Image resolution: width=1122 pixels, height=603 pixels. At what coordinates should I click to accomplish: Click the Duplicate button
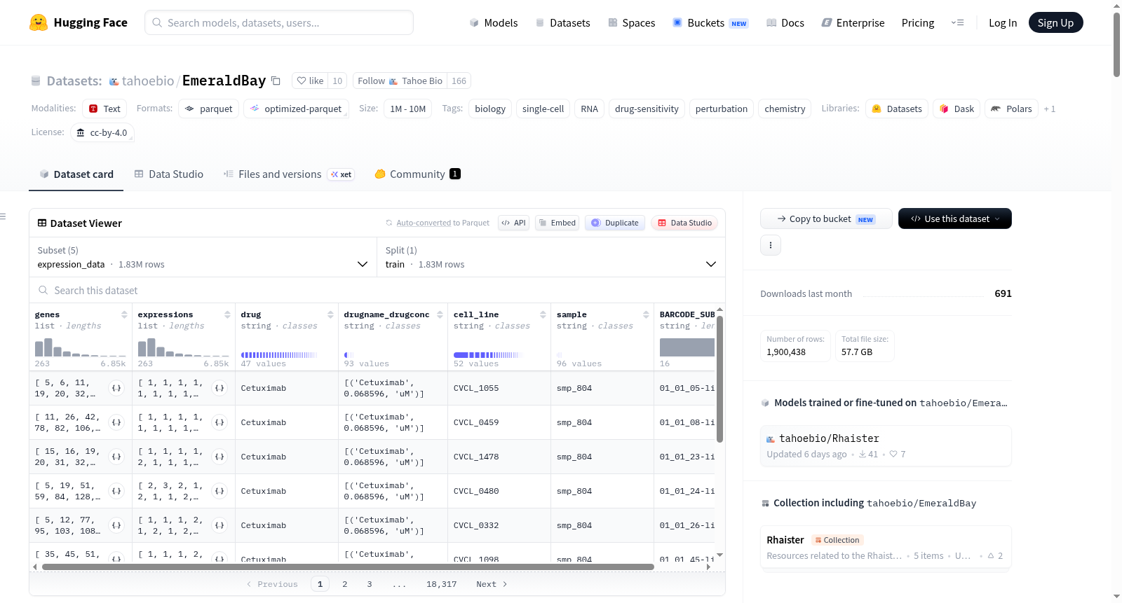coord(615,223)
